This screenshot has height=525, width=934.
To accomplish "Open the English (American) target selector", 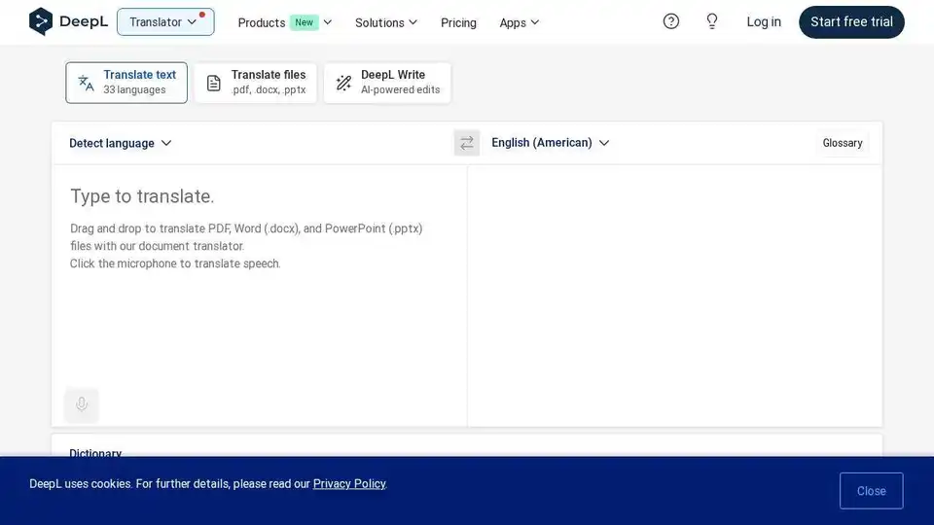I will tap(551, 143).
